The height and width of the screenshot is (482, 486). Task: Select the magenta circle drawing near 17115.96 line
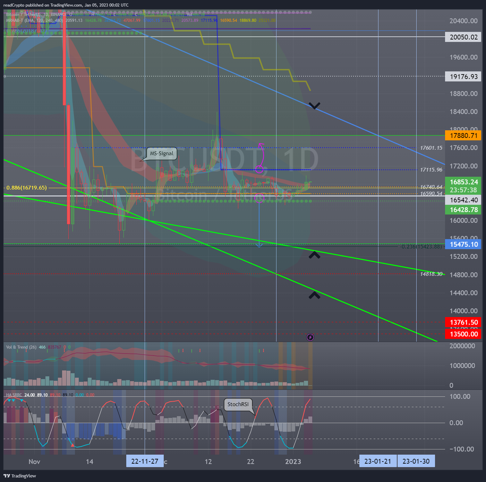point(259,169)
